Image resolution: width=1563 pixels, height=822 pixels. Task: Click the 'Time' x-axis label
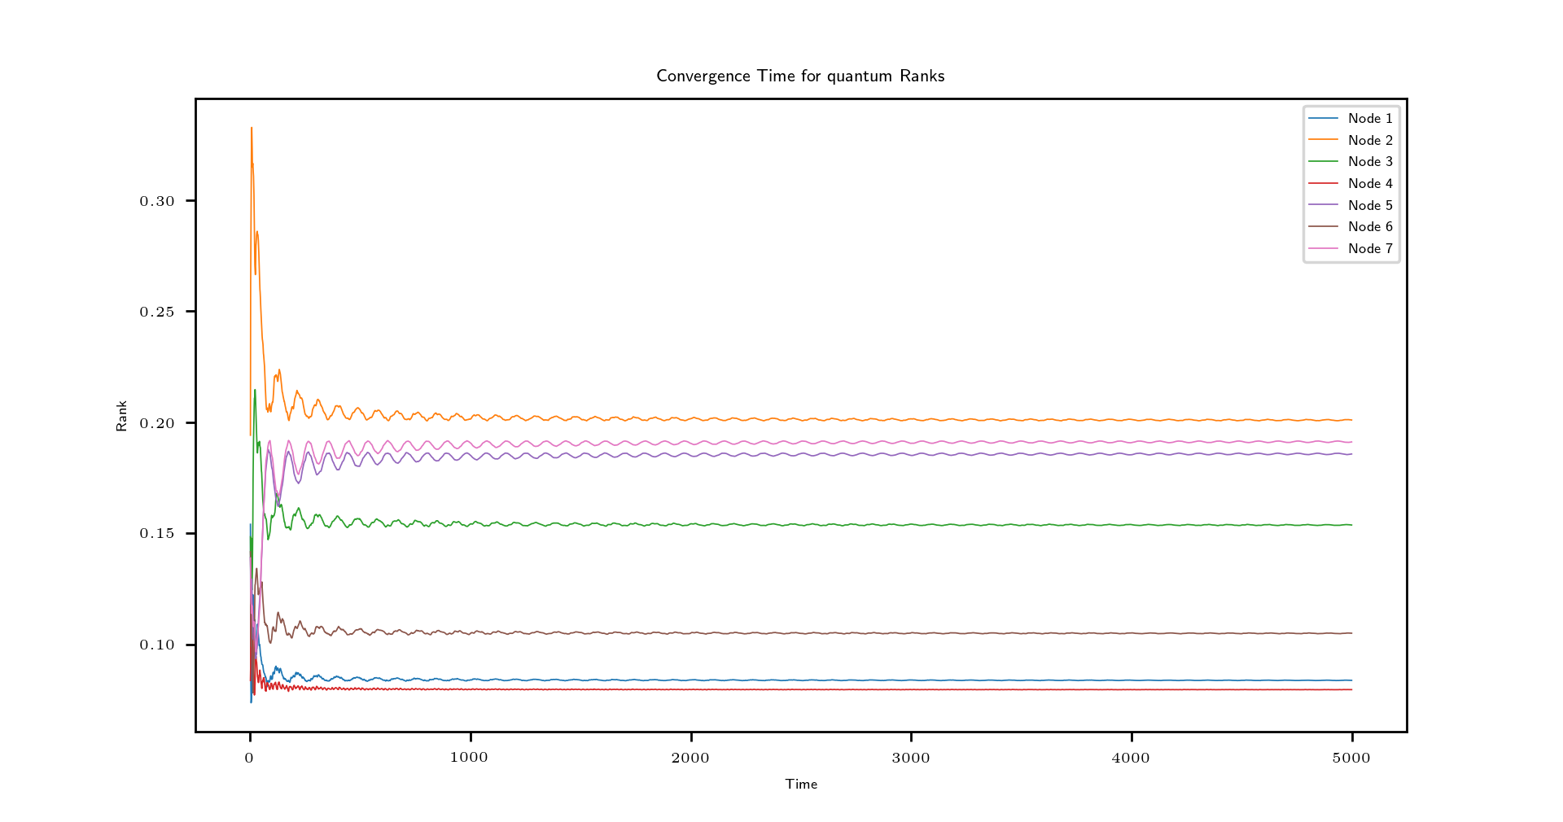point(801,785)
